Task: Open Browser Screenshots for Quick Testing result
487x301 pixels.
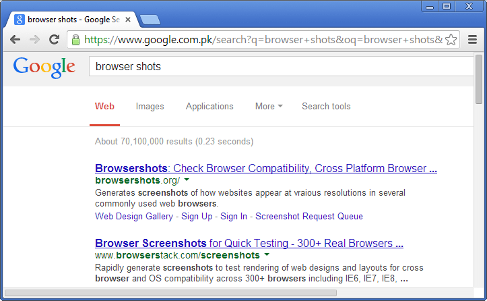Action: click(x=249, y=243)
